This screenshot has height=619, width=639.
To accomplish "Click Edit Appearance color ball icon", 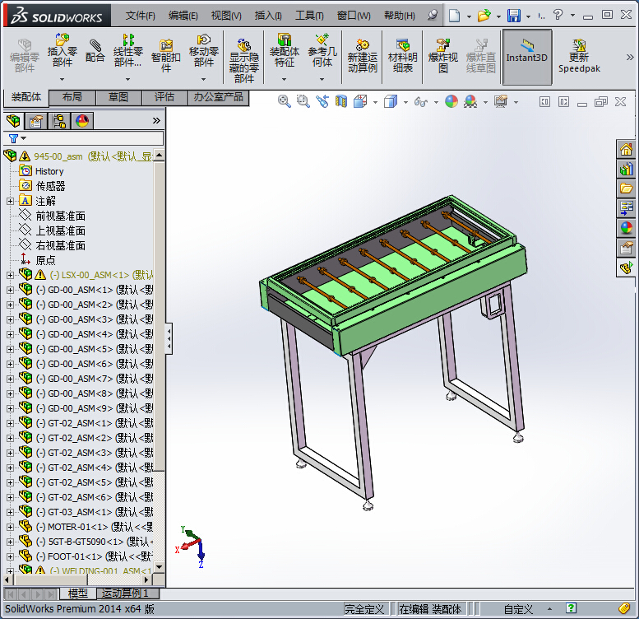I will click(451, 101).
